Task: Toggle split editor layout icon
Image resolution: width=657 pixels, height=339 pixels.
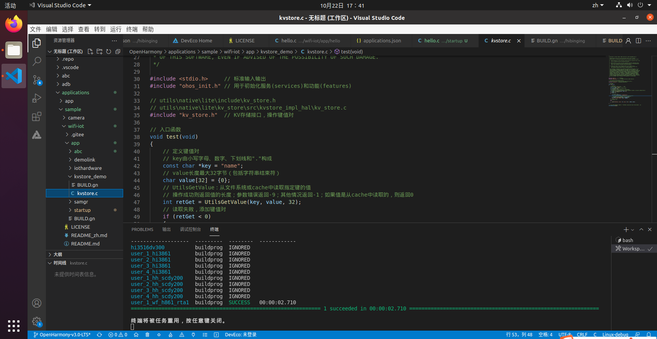Action: pos(638,41)
